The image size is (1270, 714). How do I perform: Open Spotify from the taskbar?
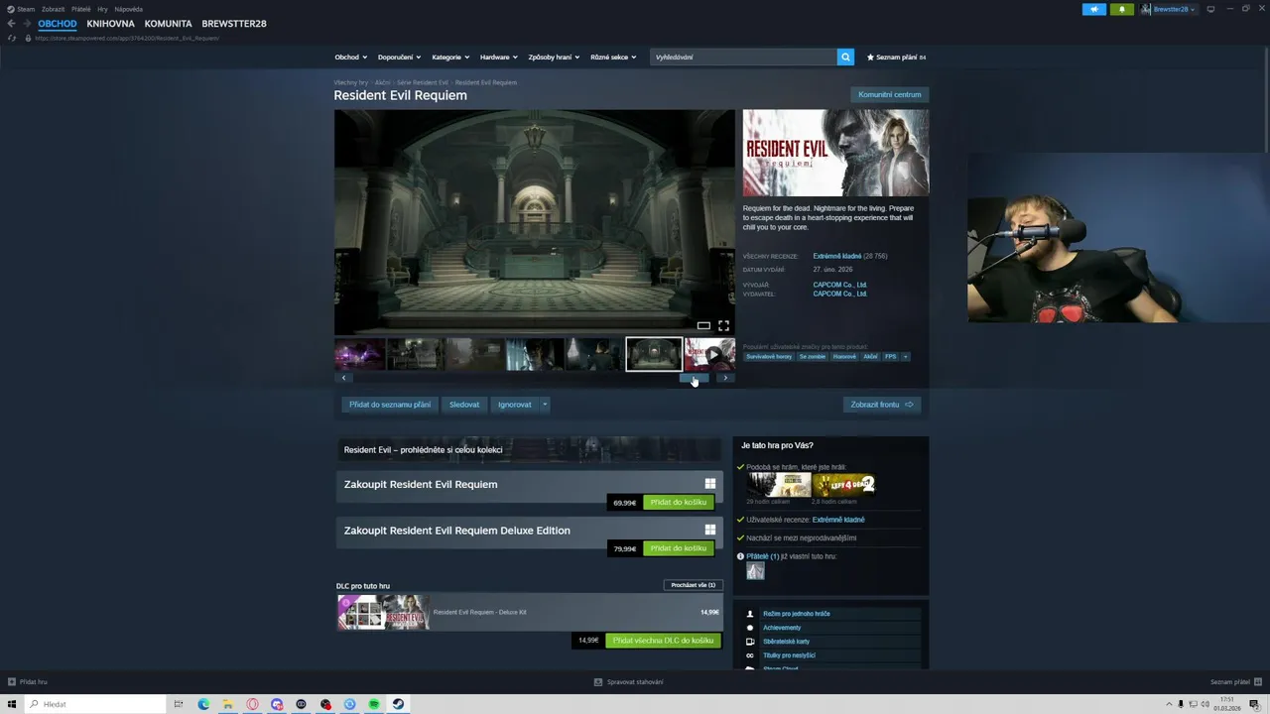pyautogui.click(x=374, y=704)
